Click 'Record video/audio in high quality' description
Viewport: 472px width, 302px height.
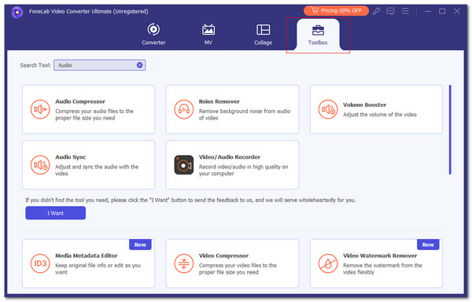243,170
